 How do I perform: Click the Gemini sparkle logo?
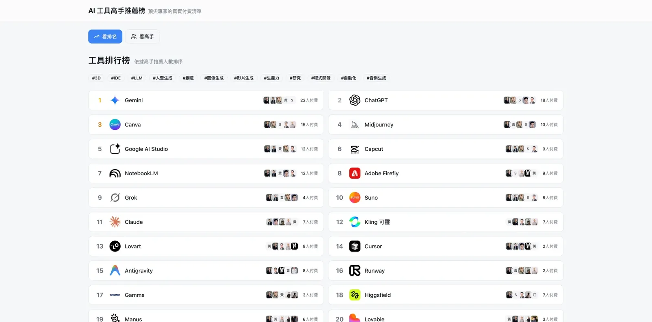pyautogui.click(x=115, y=100)
